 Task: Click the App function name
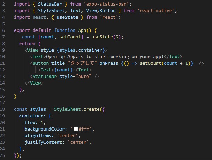point(82,30)
